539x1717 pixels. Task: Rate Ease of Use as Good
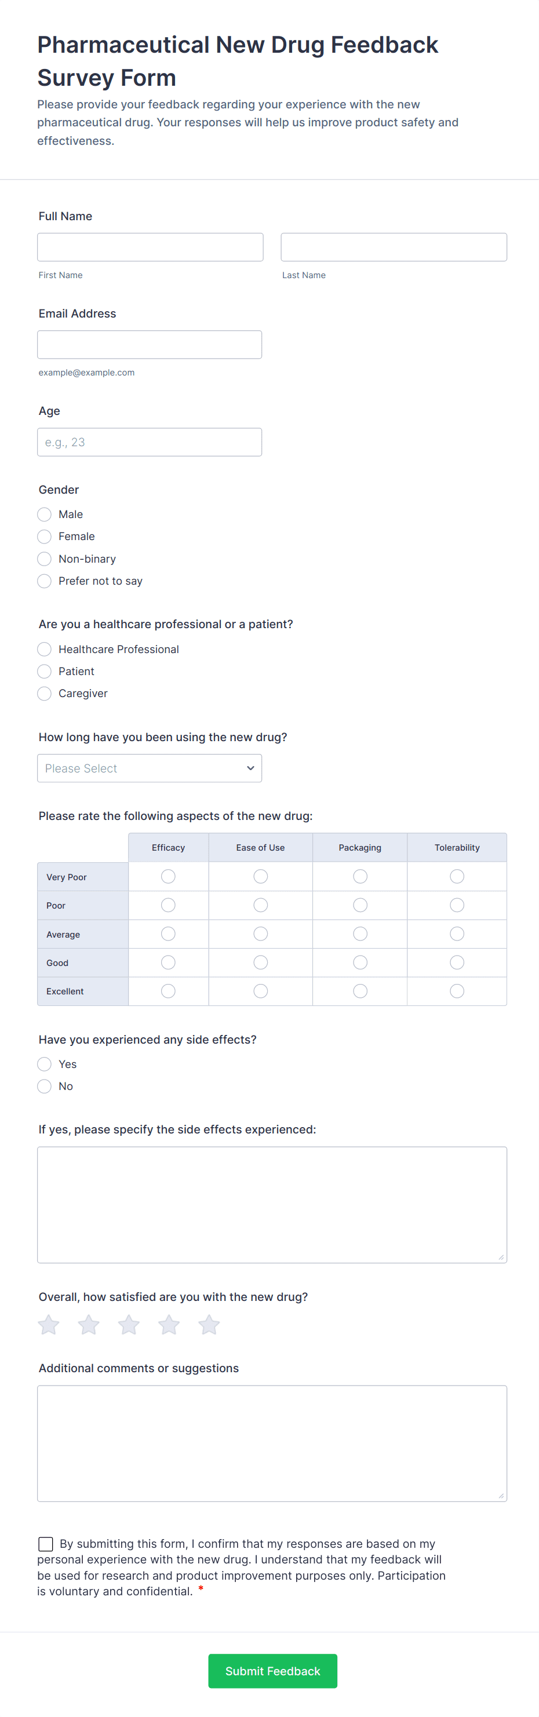(x=260, y=963)
